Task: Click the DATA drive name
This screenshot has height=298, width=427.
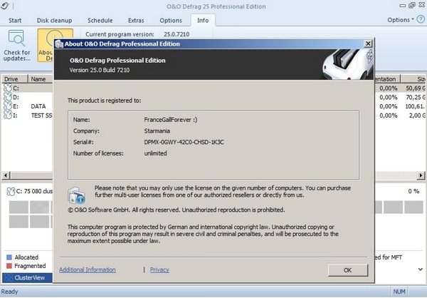Action: tap(38, 106)
